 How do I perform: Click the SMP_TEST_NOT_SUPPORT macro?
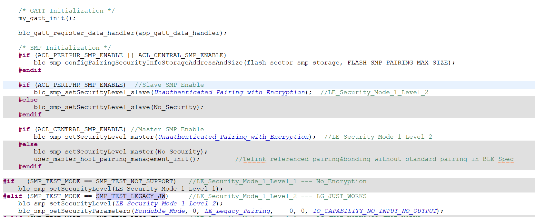point(136,181)
